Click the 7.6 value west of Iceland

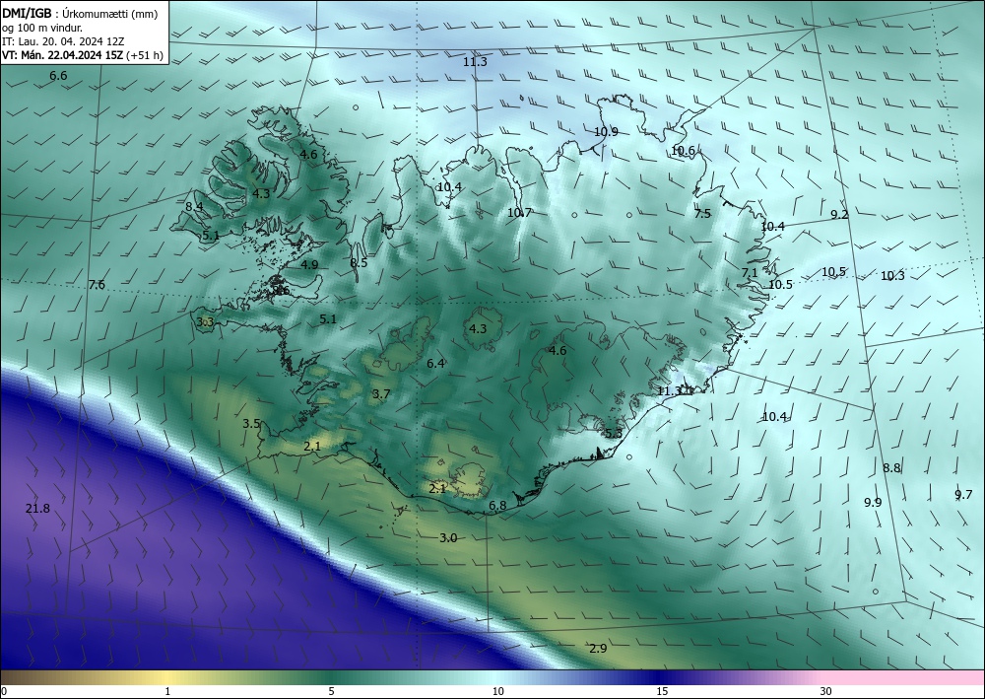click(x=97, y=285)
